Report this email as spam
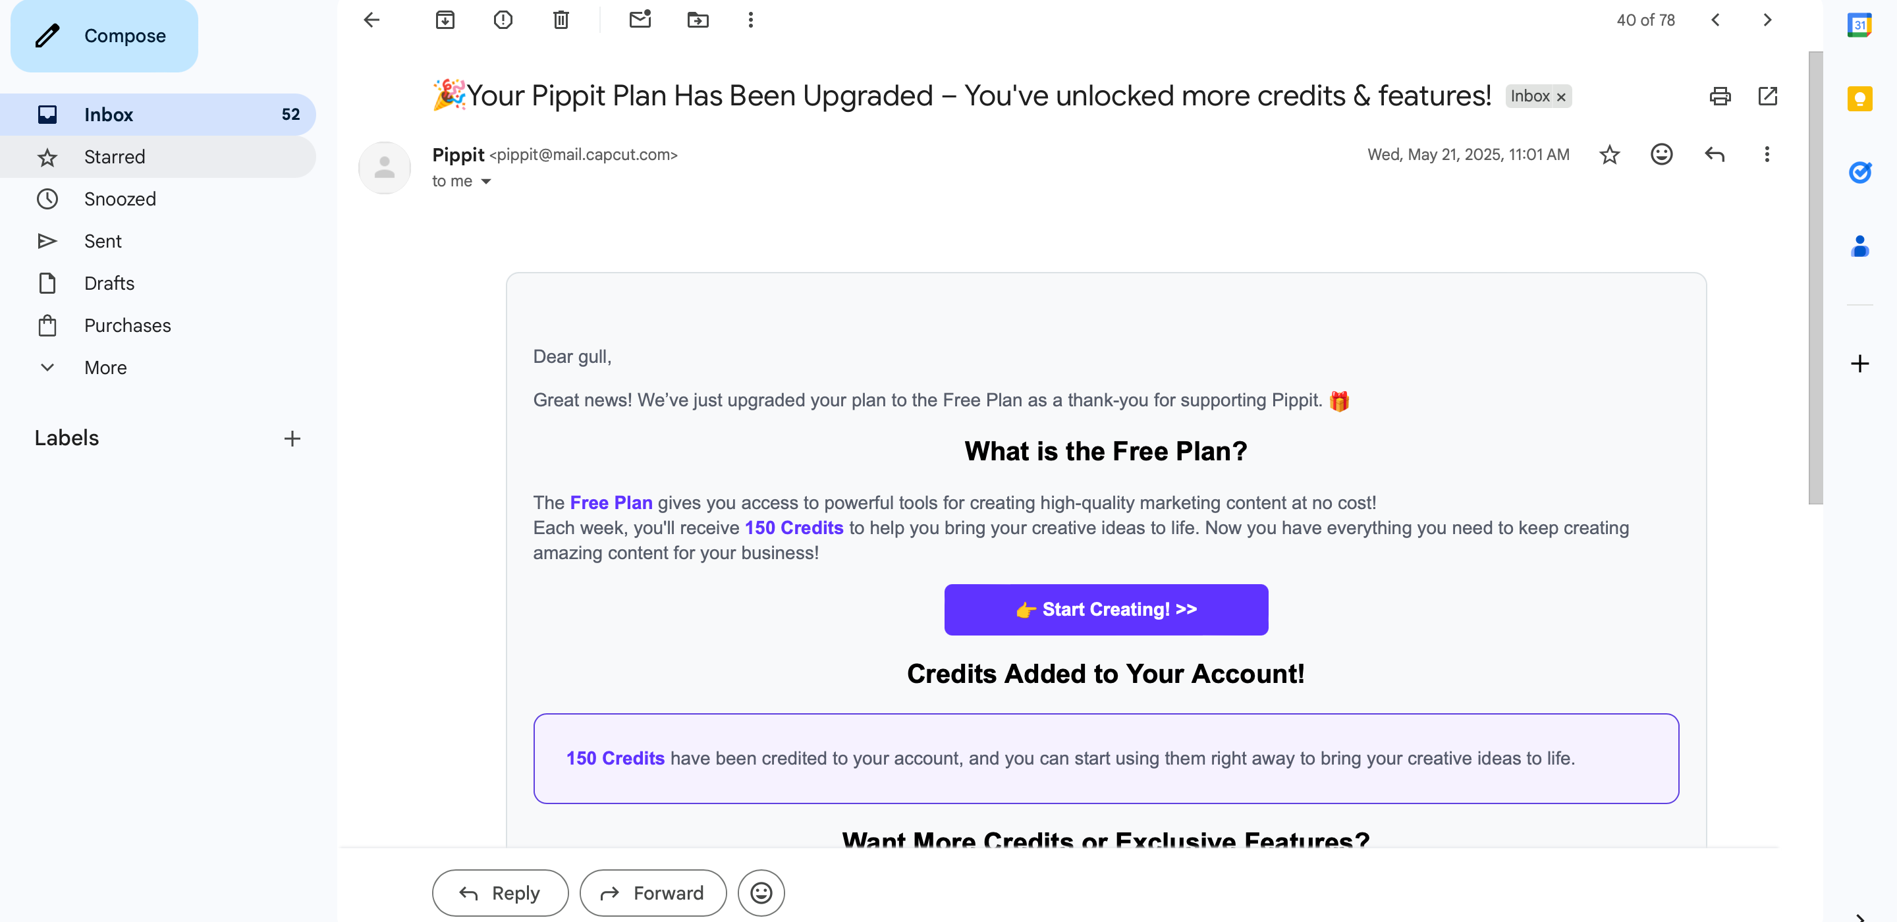The image size is (1897, 922). (x=503, y=20)
